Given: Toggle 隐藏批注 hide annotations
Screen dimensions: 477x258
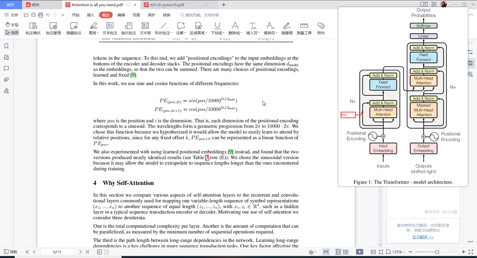Looking at the screenshot, I should 74,29.
